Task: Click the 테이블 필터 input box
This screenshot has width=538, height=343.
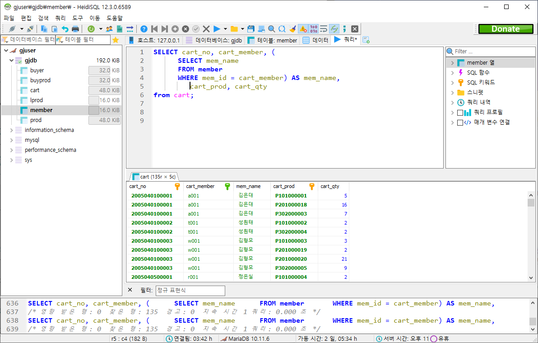Action: click(x=83, y=40)
